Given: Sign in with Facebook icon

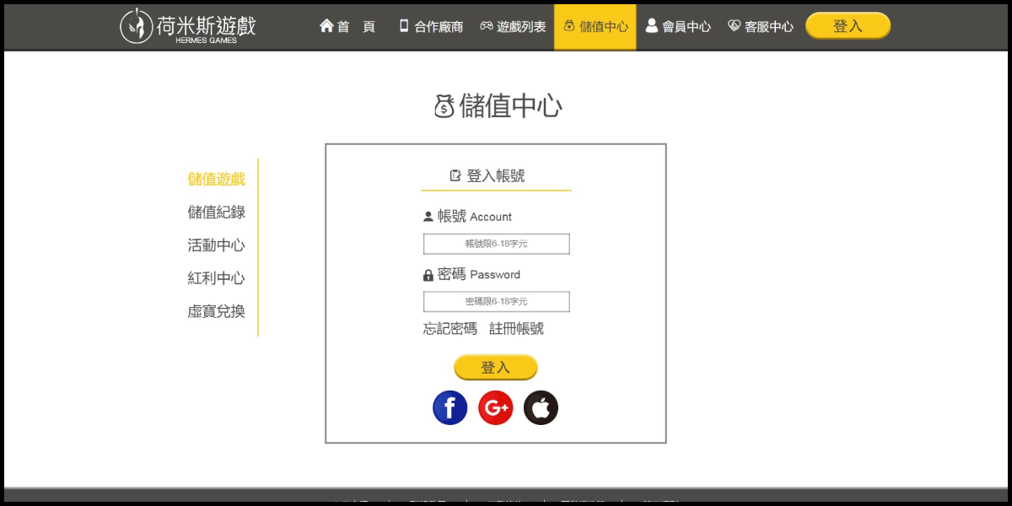Looking at the screenshot, I should pos(449,408).
